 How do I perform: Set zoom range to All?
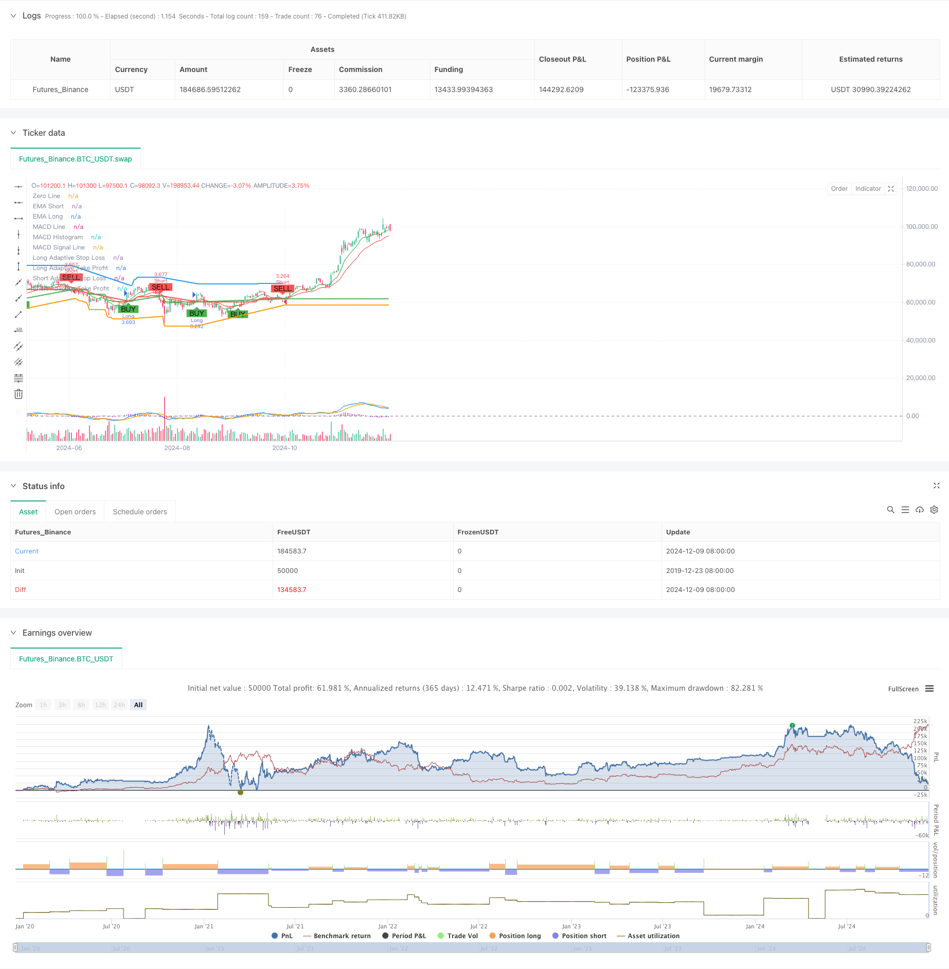[138, 705]
